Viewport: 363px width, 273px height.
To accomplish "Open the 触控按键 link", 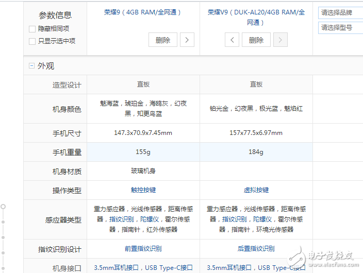I will (x=143, y=190).
